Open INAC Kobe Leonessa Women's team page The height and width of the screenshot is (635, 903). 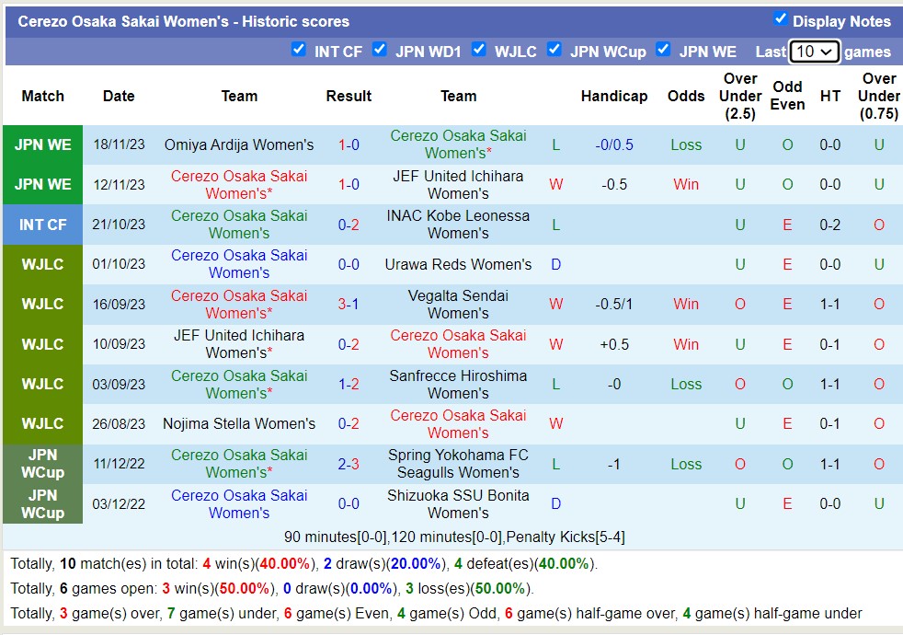pos(458,225)
